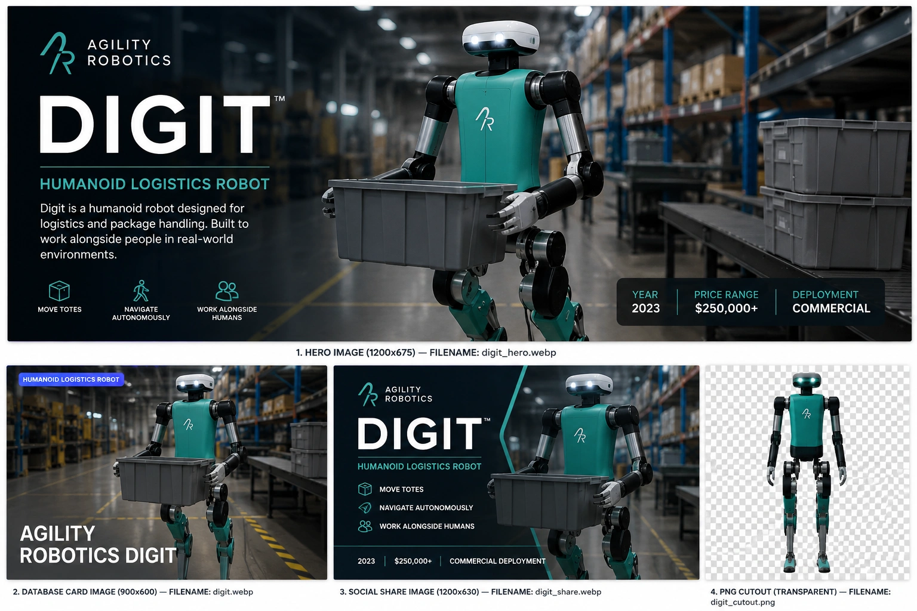Click the chest logo on the database card robot
Screen dimensions: 917x611
pos(188,424)
